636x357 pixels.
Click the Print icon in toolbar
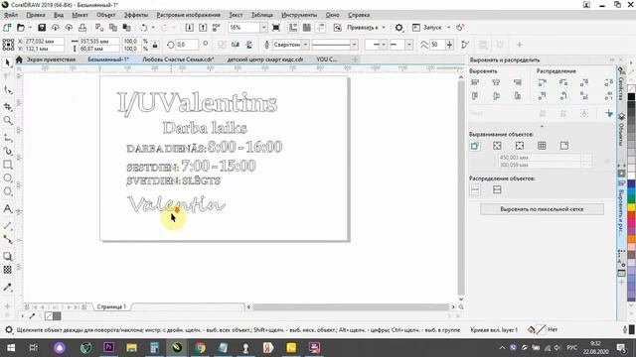tap(82, 28)
